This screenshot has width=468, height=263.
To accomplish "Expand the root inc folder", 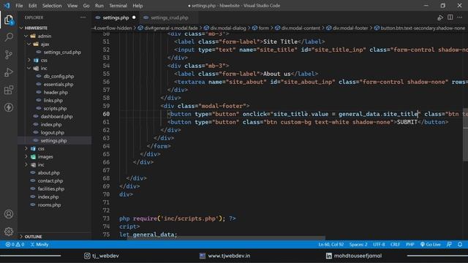I will pyautogui.click(x=26, y=164).
